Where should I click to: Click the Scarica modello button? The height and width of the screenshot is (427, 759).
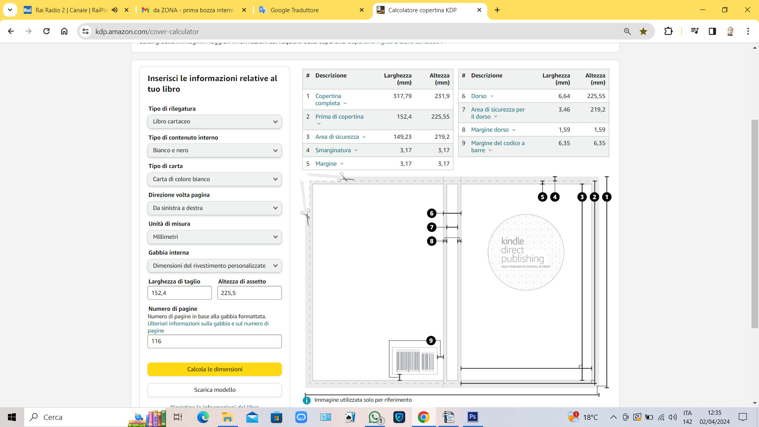tap(215, 390)
